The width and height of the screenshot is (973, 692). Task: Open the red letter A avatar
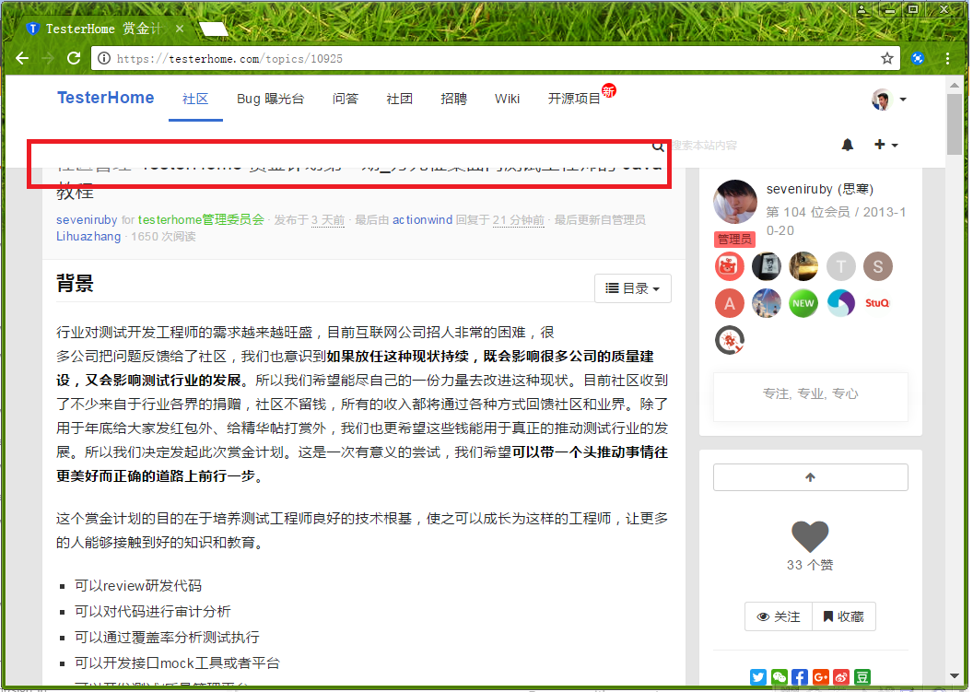(x=730, y=303)
